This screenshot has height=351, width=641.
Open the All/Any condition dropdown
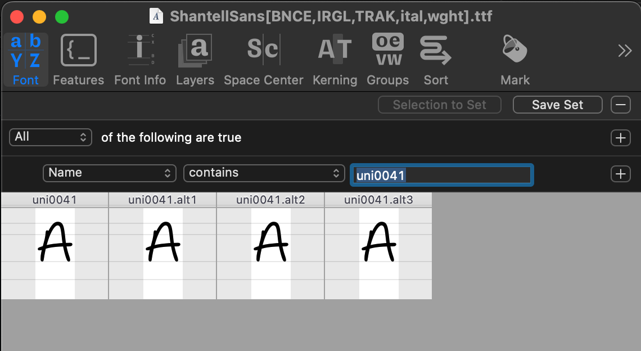[x=50, y=137]
